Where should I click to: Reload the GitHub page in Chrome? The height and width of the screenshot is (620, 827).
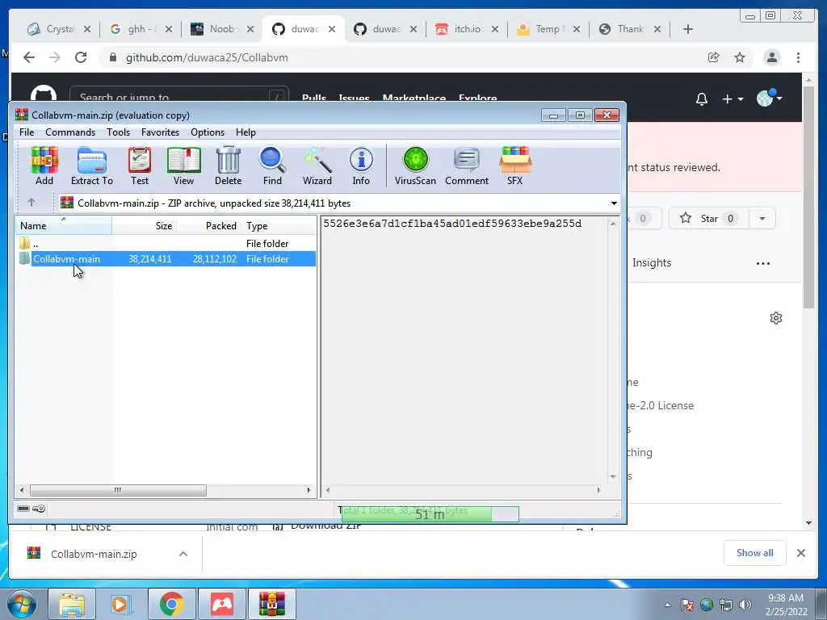(x=81, y=57)
